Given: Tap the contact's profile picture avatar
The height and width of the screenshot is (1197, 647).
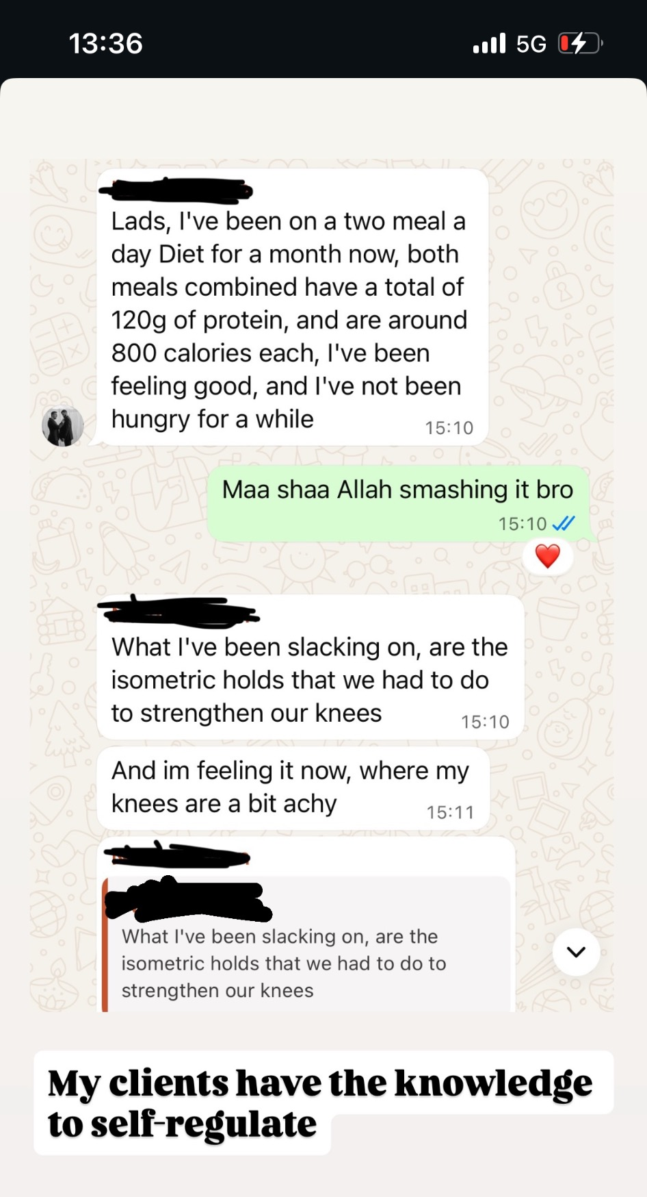Looking at the screenshot, I should [63, 426].
